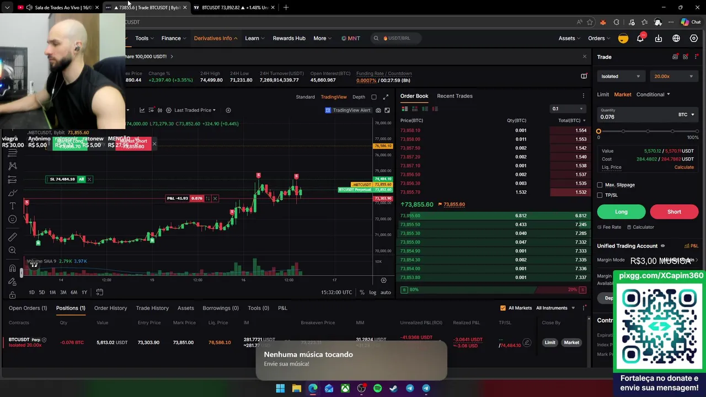Click the Calculate liq. price link
The height and width of the screenshot is (397, 706).
point(684,167)
